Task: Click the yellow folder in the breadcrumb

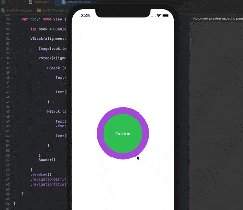Action: point(39,11)
